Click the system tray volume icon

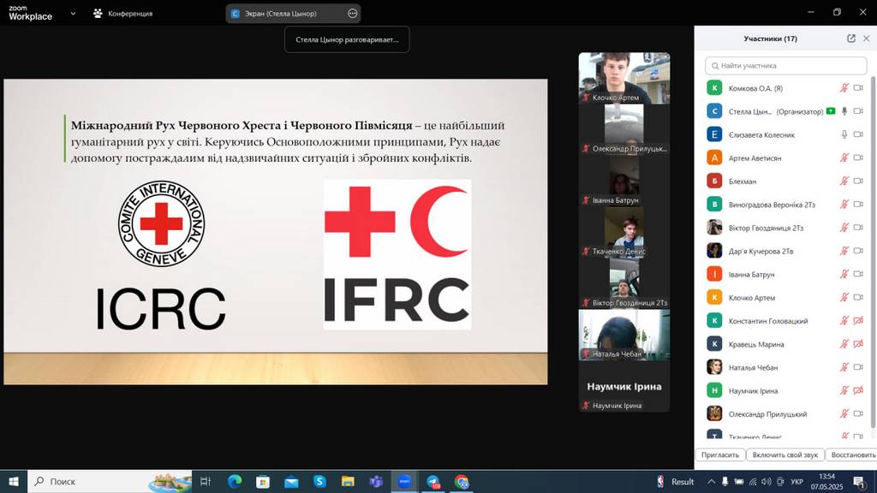pos(767,481)
